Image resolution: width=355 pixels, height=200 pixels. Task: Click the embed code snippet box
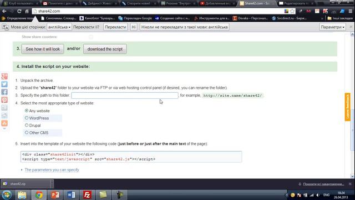(x=131, y=157)
